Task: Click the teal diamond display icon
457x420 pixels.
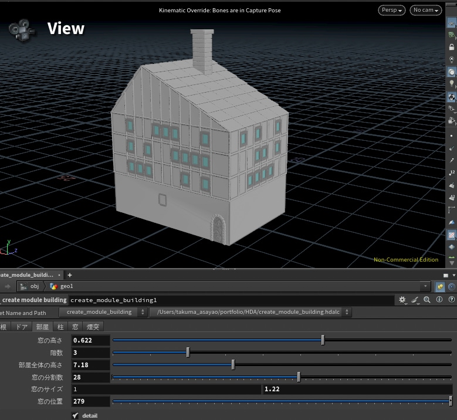Action: click(452, 247)
